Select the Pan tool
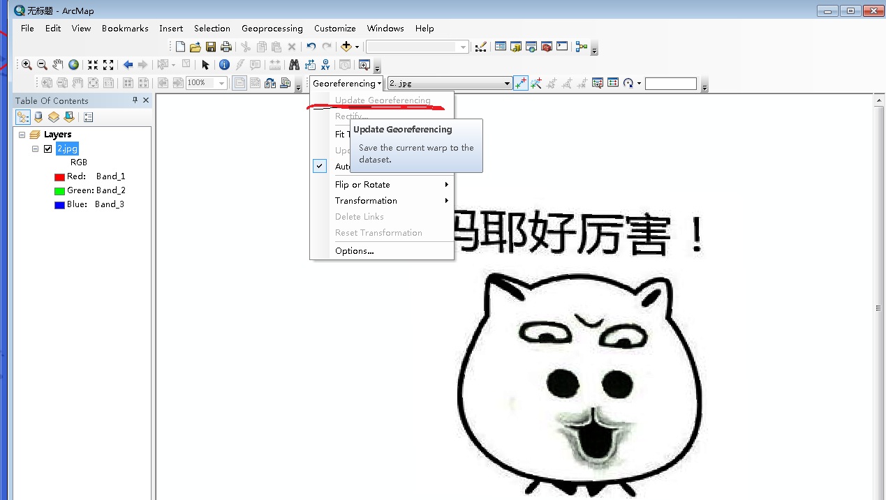886x500 pixels. 57,64
